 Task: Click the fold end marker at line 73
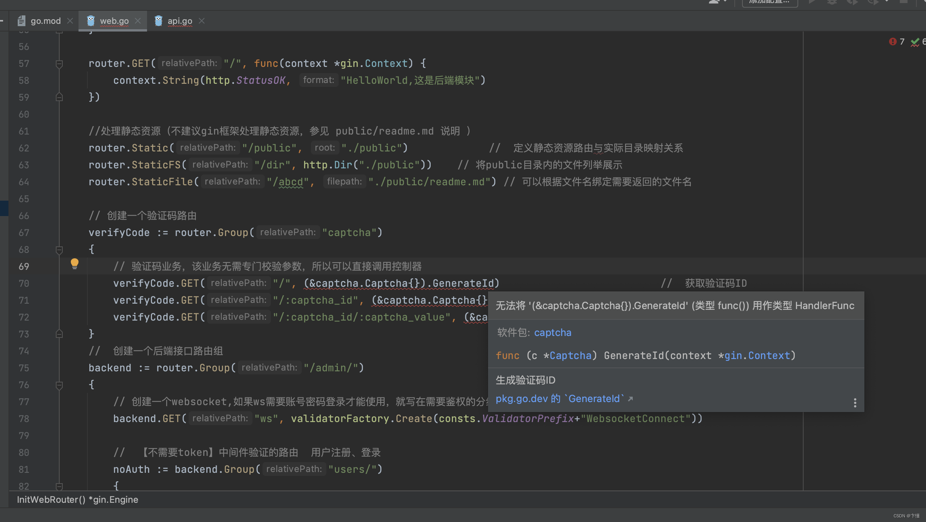pos(59,334)
